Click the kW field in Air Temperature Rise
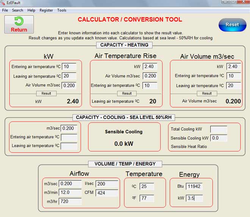Image resolution: width=250 pixels, height=217 pixels. [x=150, y=67]
